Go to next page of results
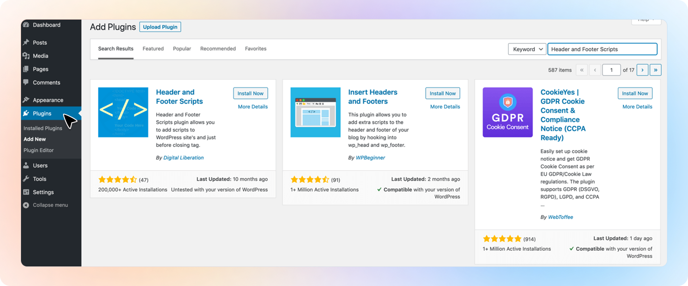The height and width of the screenshot is (286, 688). pyautogui.click(x=642, y=70)
